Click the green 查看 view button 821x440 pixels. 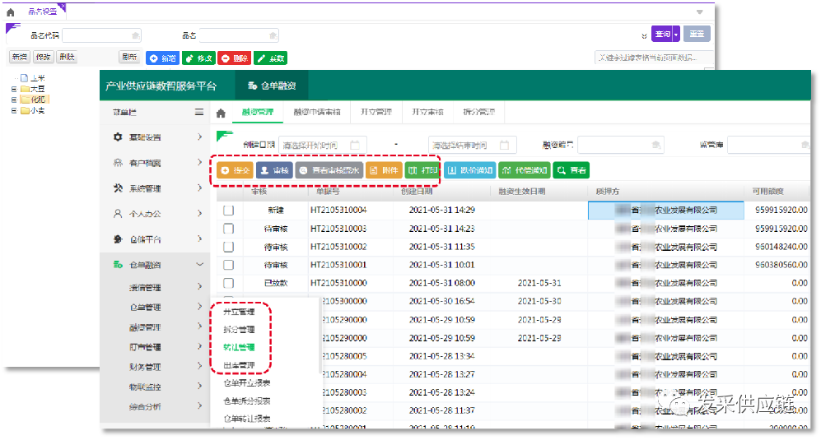571,170
